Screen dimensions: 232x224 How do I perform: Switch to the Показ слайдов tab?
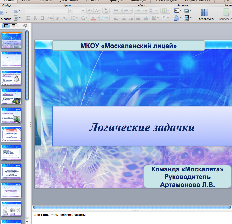click(165, 1)
